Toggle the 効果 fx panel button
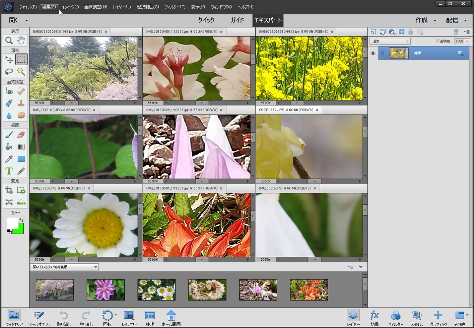Image resolution: width=474 pixels, height=328 pixels. pyautogui.click(x=375, y=318)
